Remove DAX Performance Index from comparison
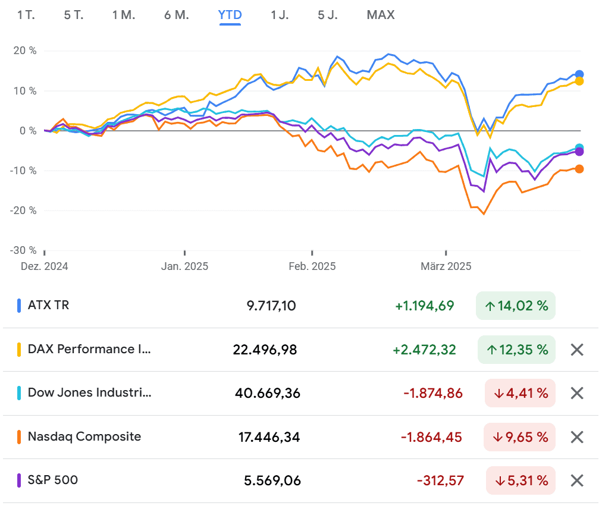 coord(576,350)
